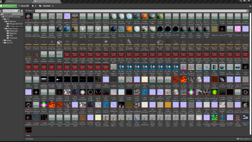Select the blue M_GFS_Water sphere material

pos(67,29)
